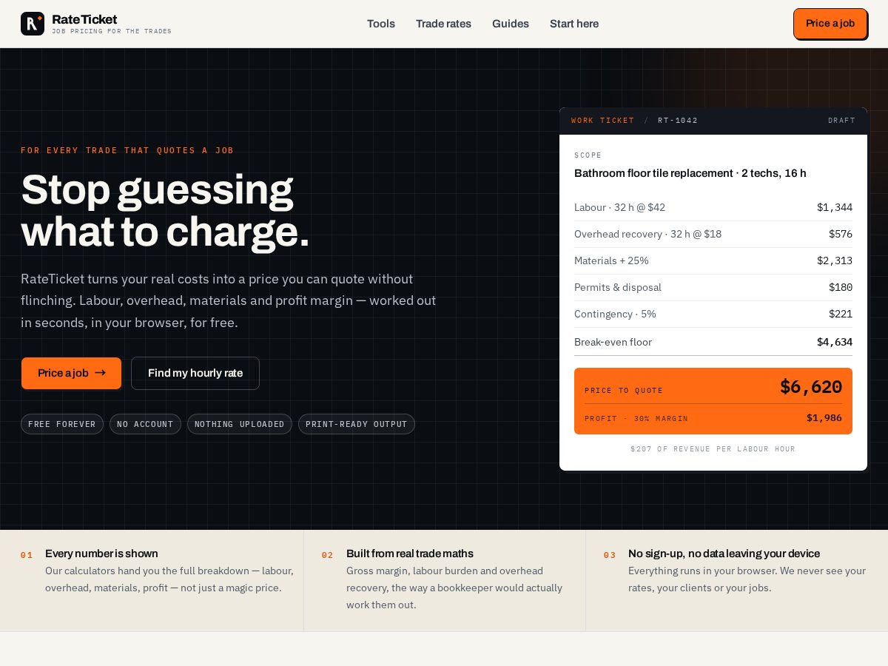Click Find my hourly rate button
The image size is (888, 666).
195,373
